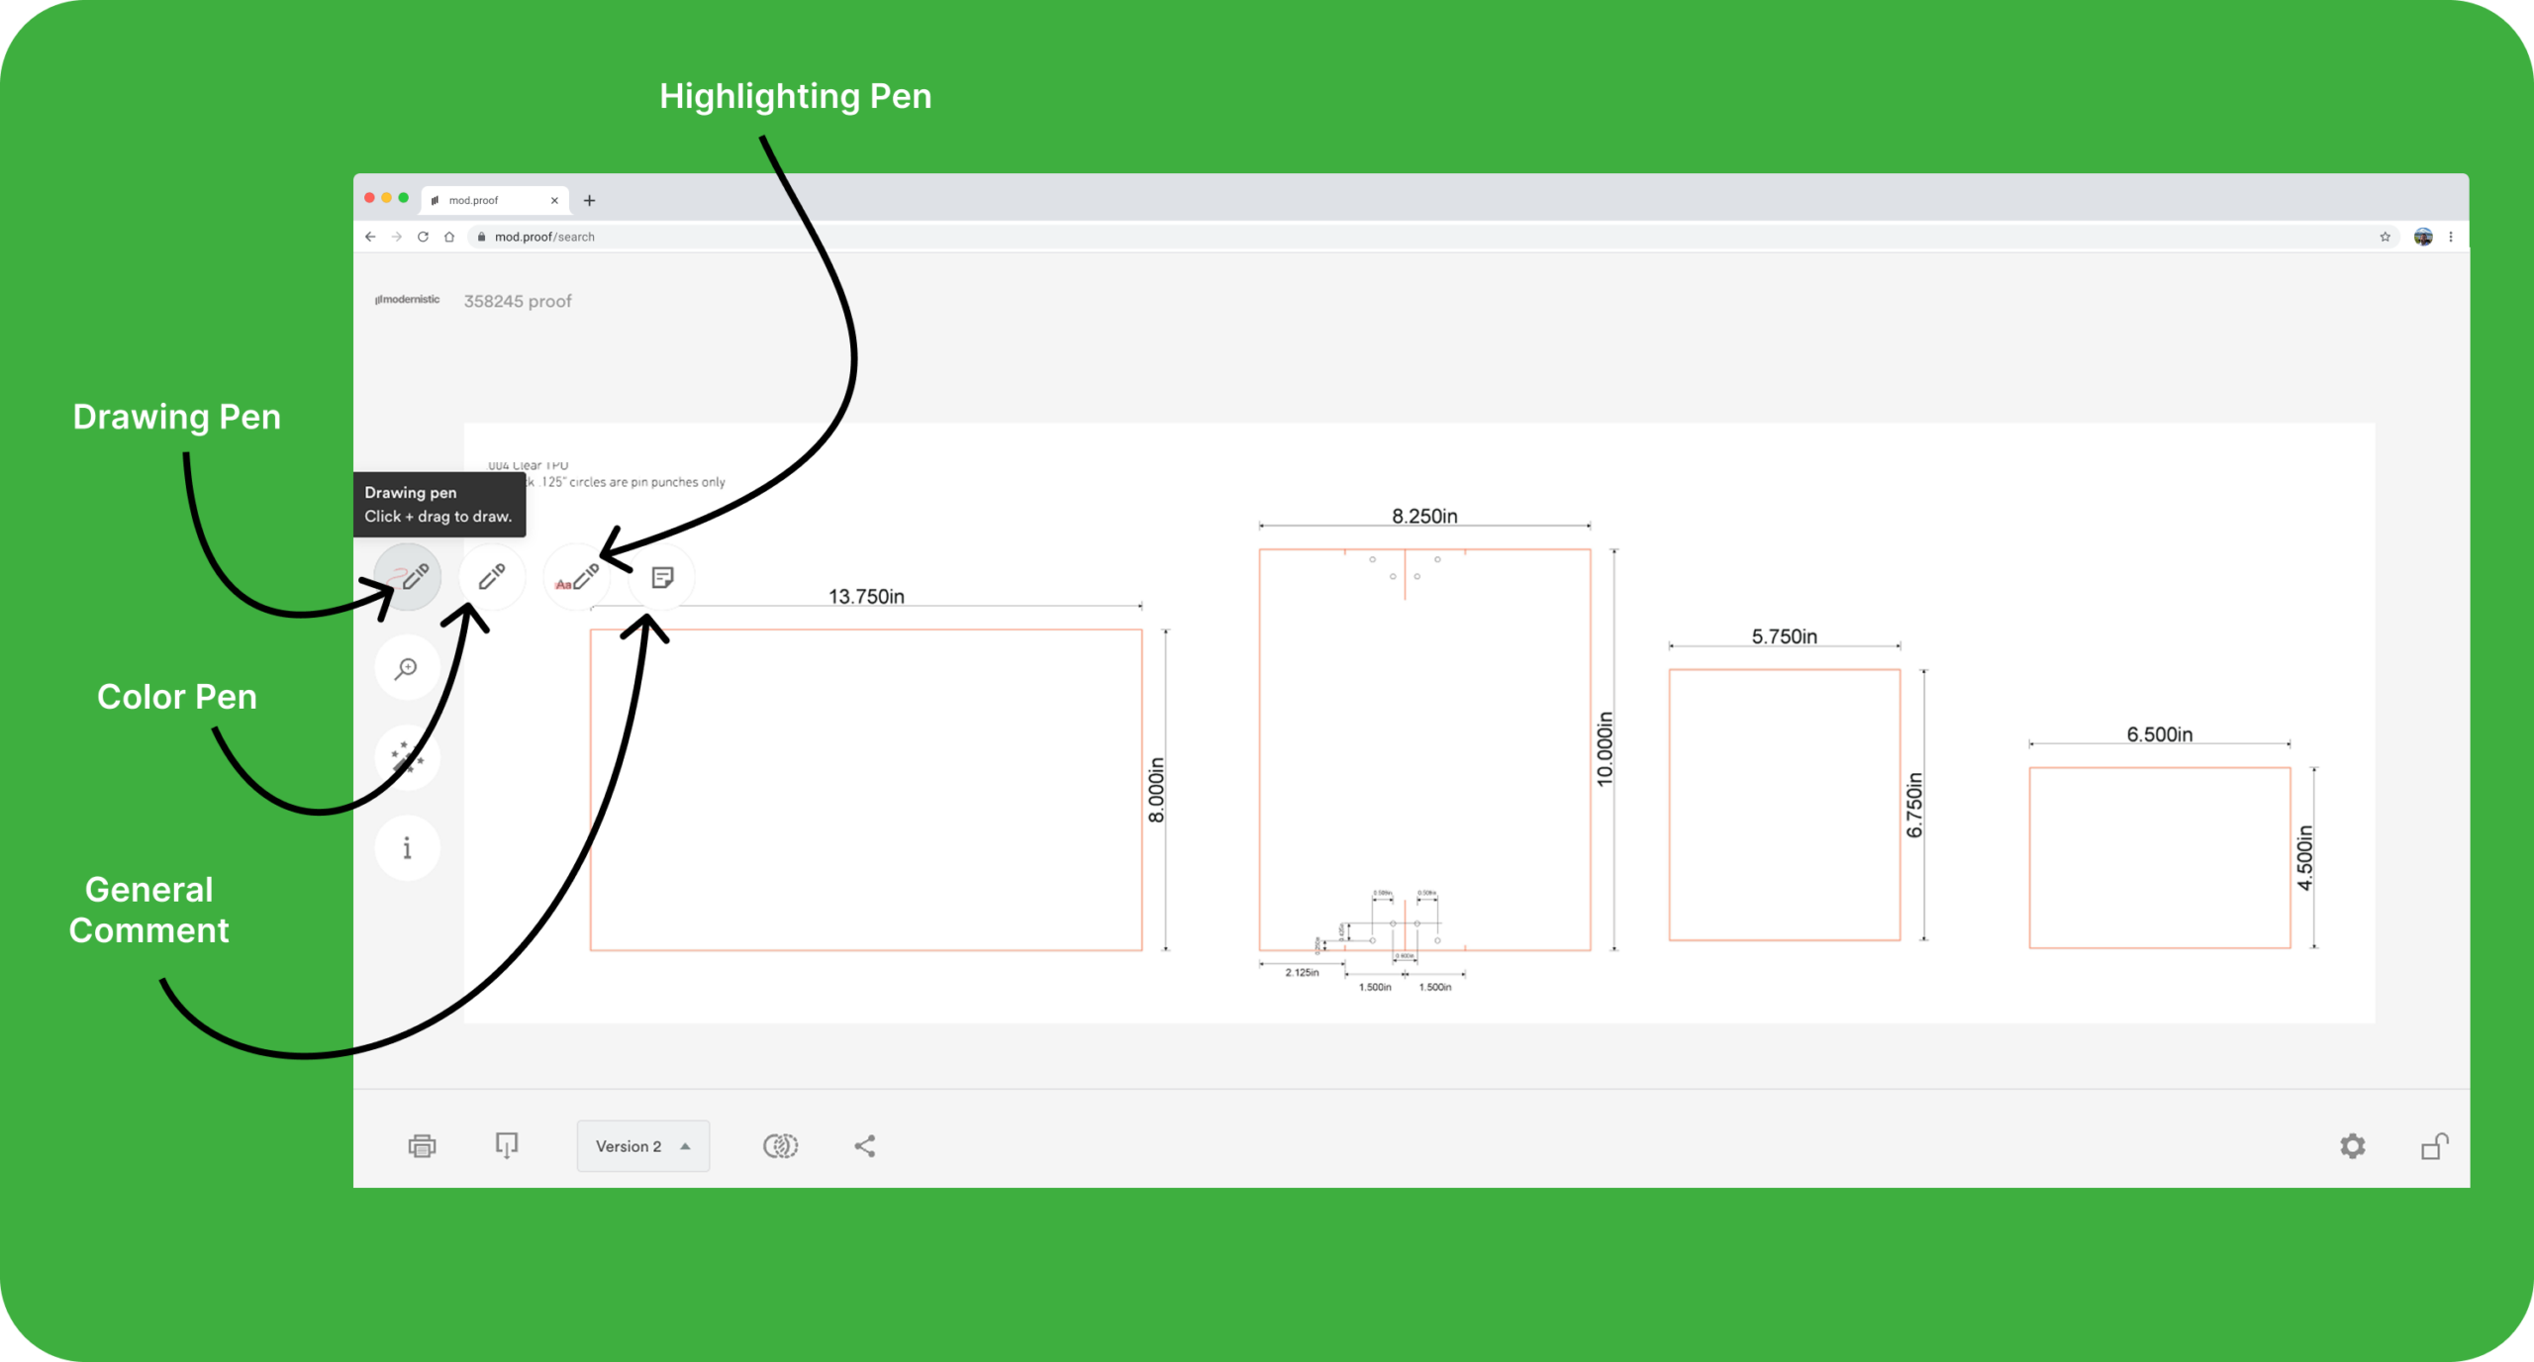The image size is (2534, 1362).
Task: Bookmark this page with the star
Action: (2386, 237)
